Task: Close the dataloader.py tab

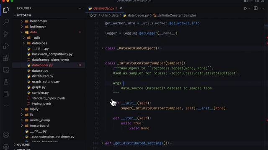Action: click(x=121, y=8)
